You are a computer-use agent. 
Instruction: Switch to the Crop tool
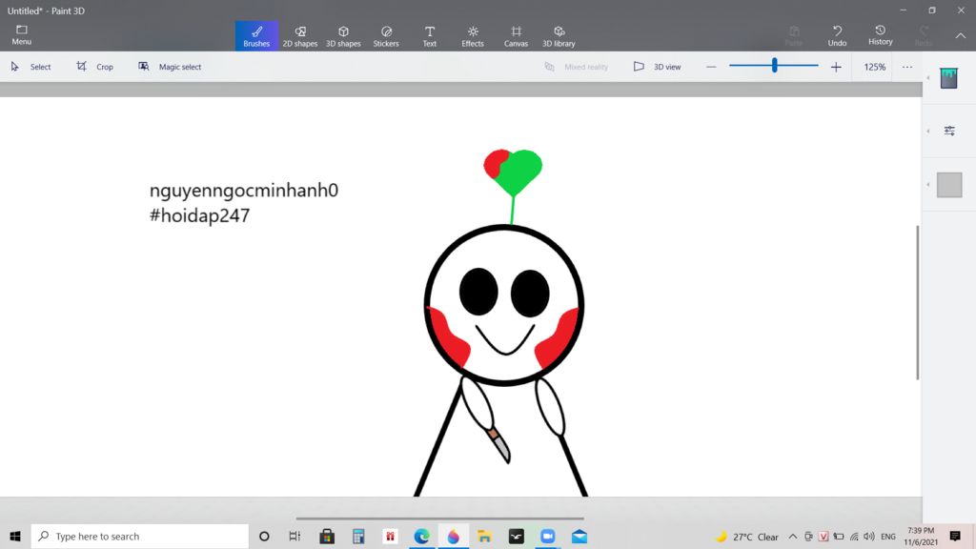point(95,67)
